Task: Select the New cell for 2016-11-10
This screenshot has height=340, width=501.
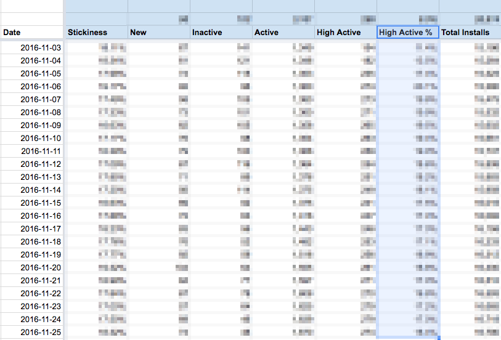Action: click(x=159, y=138)
